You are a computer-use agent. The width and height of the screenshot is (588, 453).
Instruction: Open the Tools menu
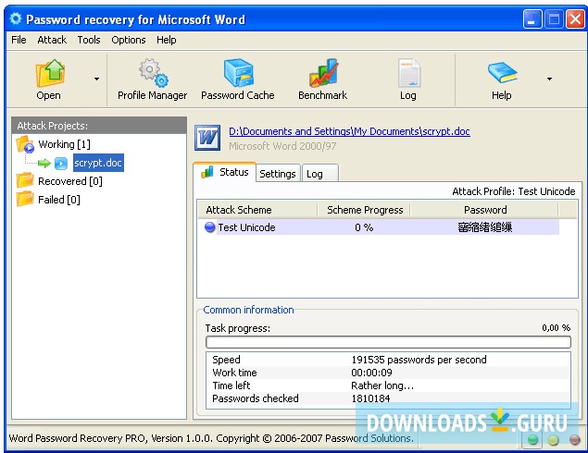[89, 40]
